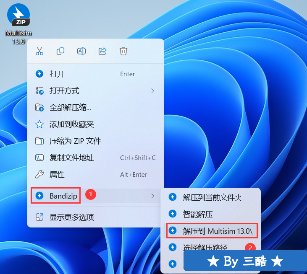Click the Alt+Enter shortcut text
Viewport: 307px width, 274px height.
pos(134,175)
